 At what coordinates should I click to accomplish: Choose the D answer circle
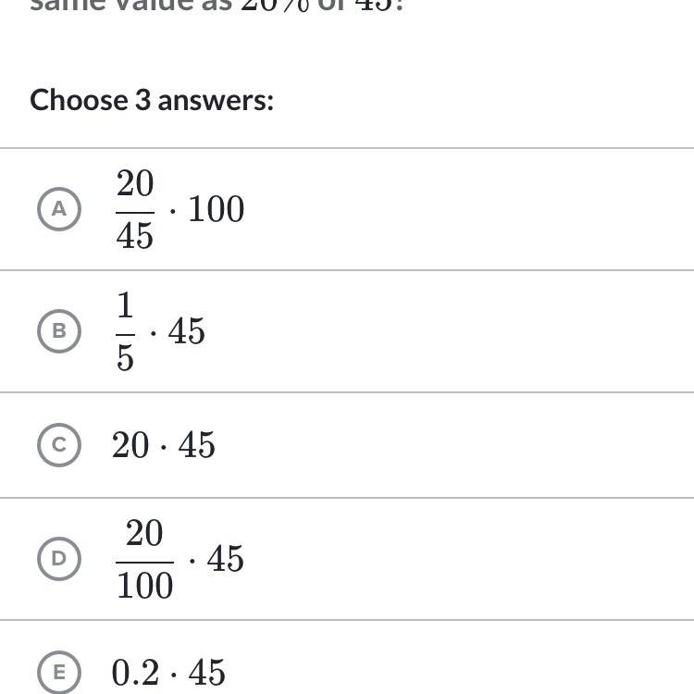[59, 558]
